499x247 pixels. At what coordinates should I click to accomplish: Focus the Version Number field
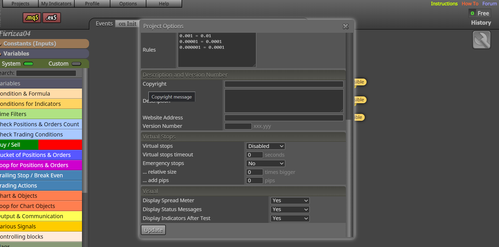[x=238, y=126]
